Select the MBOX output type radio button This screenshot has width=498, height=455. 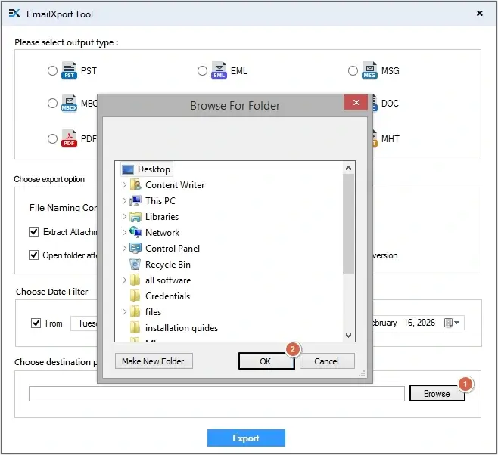52,103
